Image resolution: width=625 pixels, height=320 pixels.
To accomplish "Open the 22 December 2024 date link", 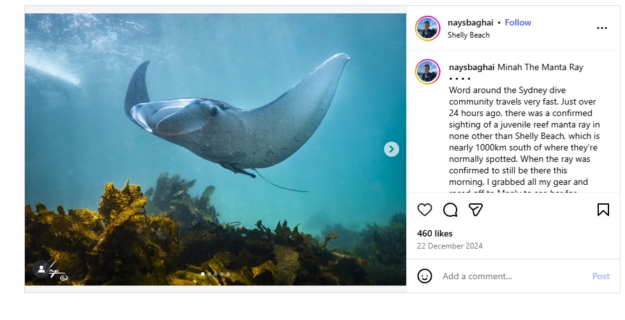I will pos(450,246).
